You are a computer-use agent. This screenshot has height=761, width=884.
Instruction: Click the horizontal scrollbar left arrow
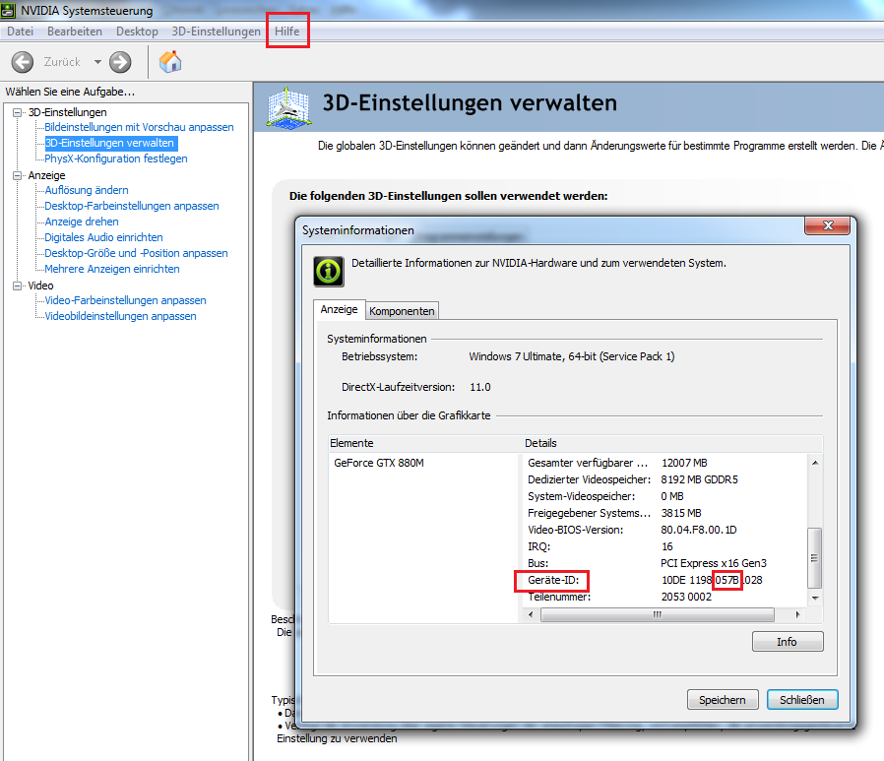[531, 614]
